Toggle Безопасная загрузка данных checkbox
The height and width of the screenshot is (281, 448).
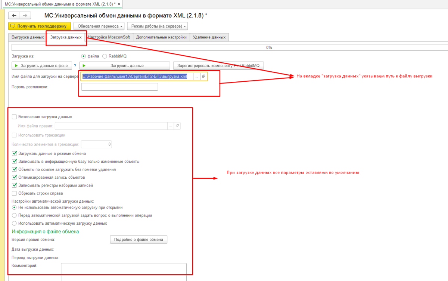click(x=15, y=117)
